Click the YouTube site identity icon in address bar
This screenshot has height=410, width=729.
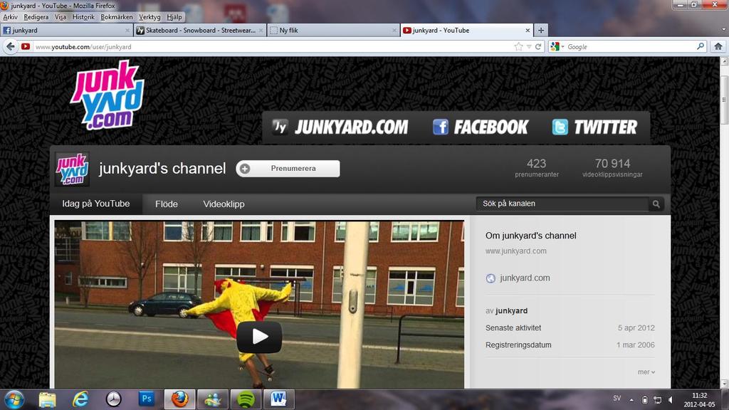tap(26, 46)
